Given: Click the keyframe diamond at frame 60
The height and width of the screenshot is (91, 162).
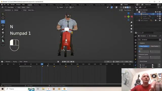Looking at the screenshot, I should click(x=54, y=66).
